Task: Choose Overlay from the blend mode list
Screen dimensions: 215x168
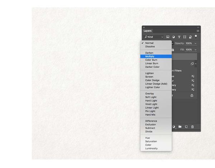Action: 149,93
